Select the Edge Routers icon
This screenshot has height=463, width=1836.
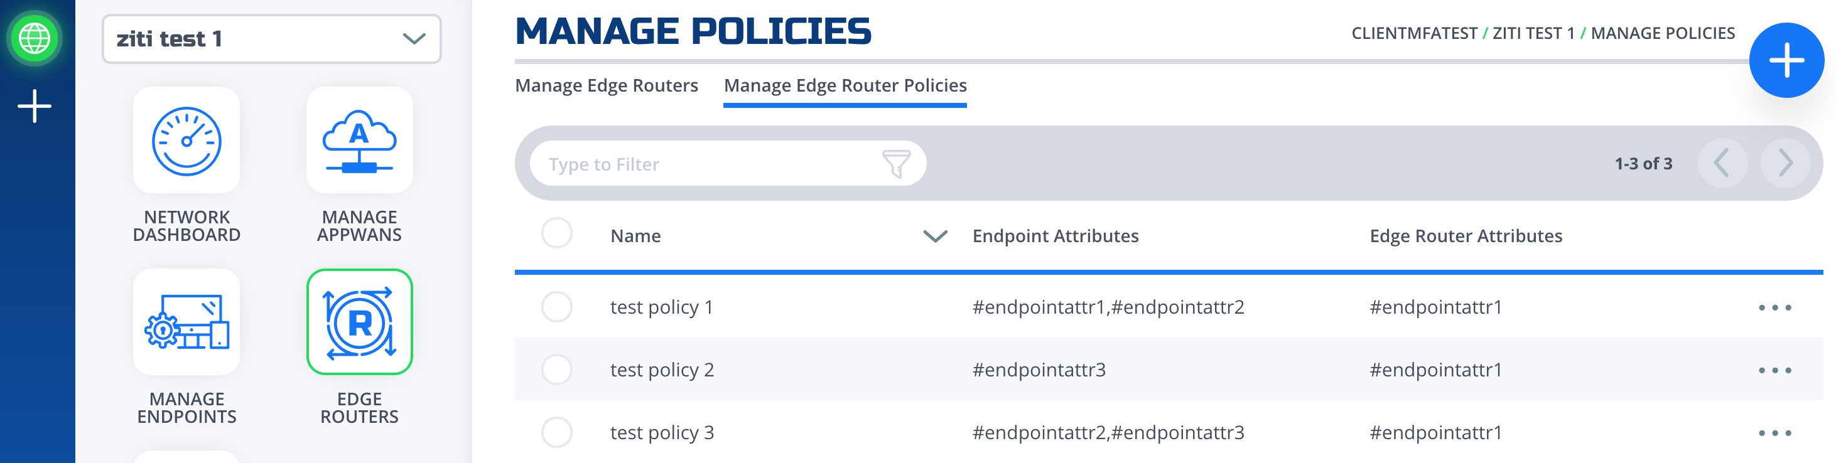pyautogui.click(x=359, y=322)
